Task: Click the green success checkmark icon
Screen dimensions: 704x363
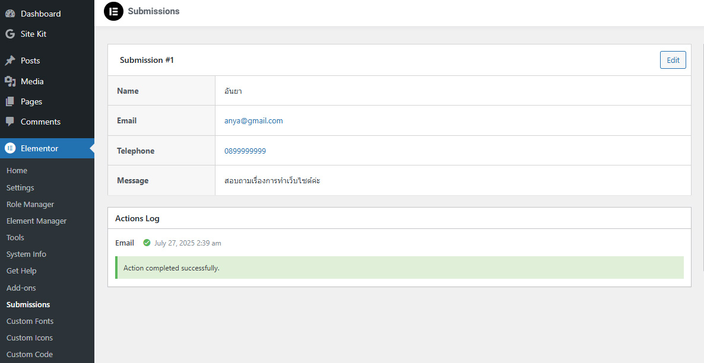Action: point(147,243)
